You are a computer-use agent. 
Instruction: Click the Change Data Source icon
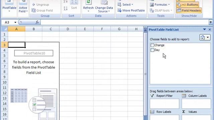click(104, 2)
